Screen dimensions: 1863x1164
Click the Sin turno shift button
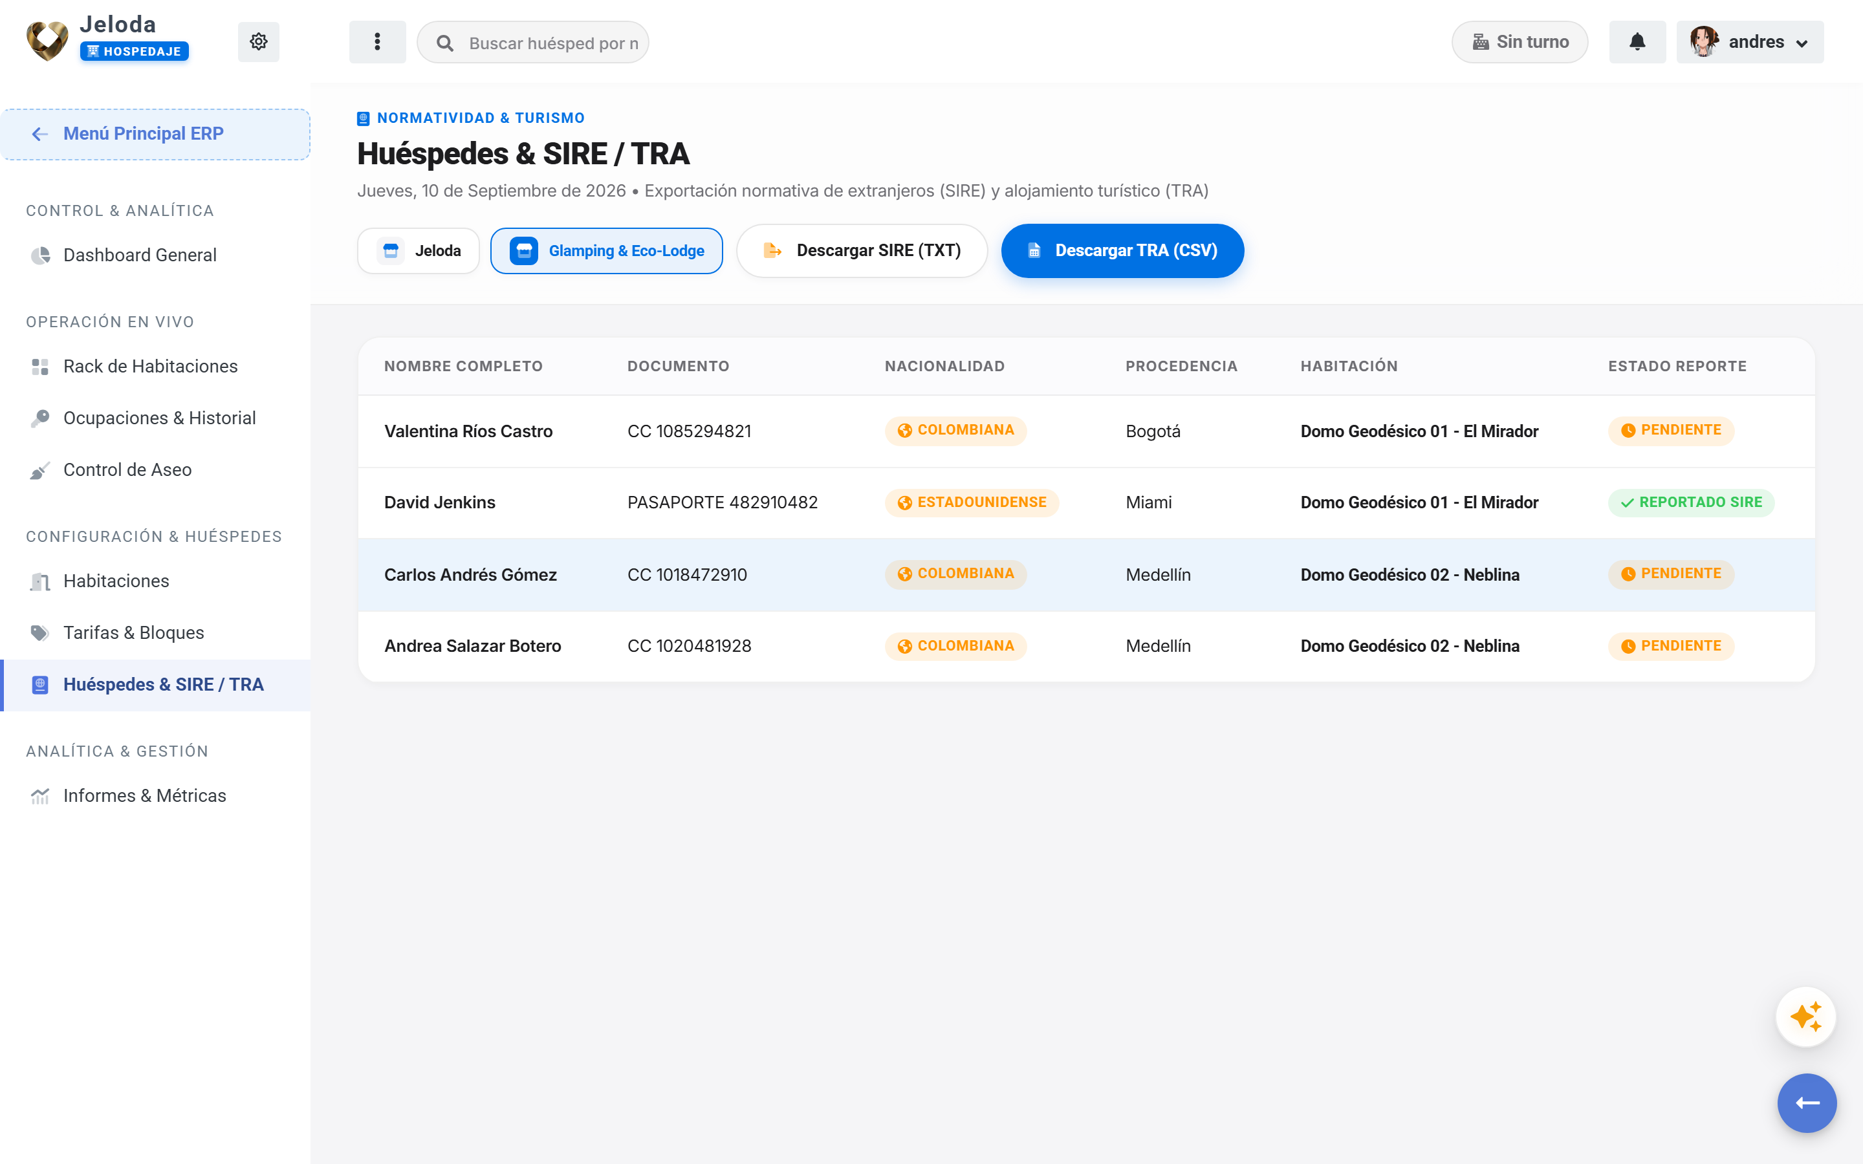coord(1519,41)
